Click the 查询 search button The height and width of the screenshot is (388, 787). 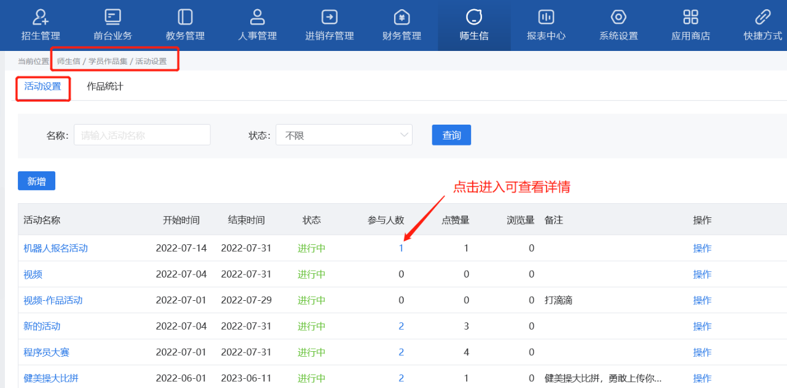(x=451, y=135)
